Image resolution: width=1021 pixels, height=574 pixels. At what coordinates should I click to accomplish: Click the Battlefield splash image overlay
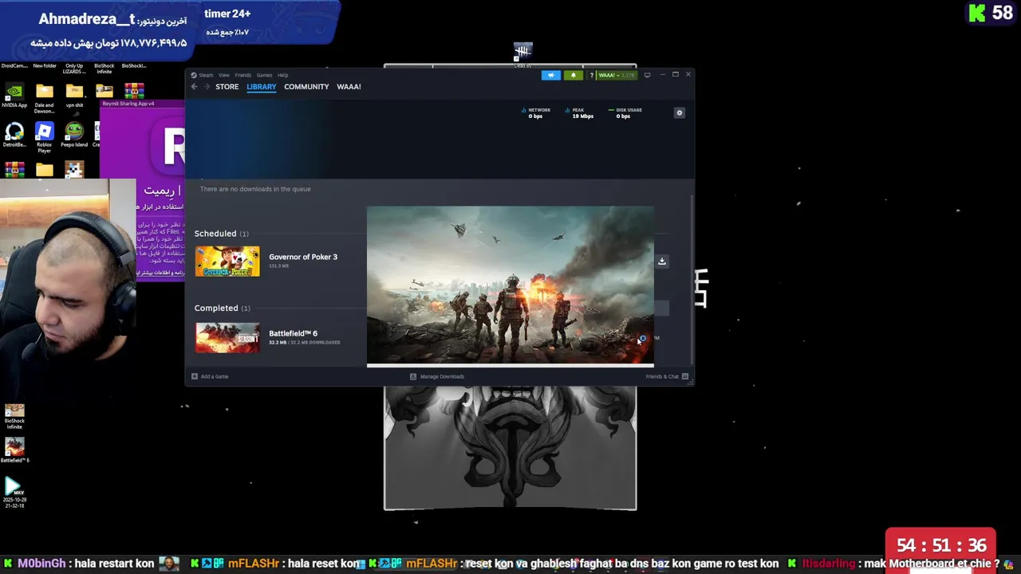(x=510, y=286)
